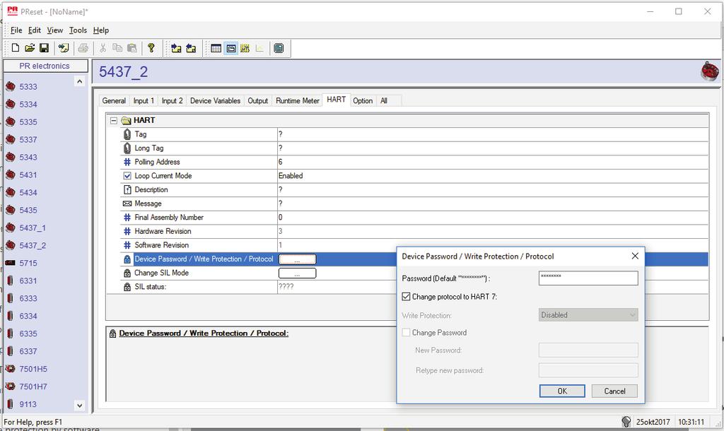Click the hash icon beside Polling Address
This screenshot has width=724, height=431.
127,162
